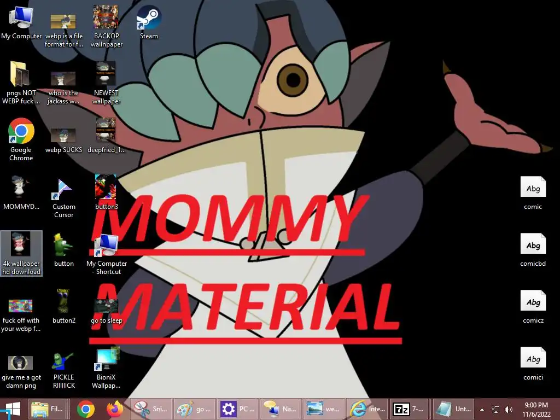560x420 pixels.
Task: Select the 'comicz' font file icon
Action: coord(533,306)
